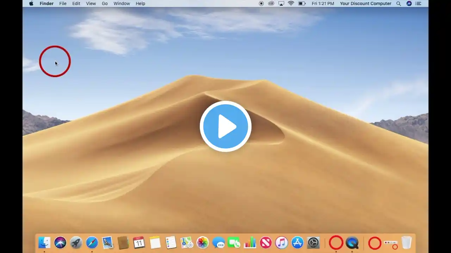Open Launchpad rocket icon
Image resolution: width=451 pixels, height=253 pixels.
[x=76, y=242]
